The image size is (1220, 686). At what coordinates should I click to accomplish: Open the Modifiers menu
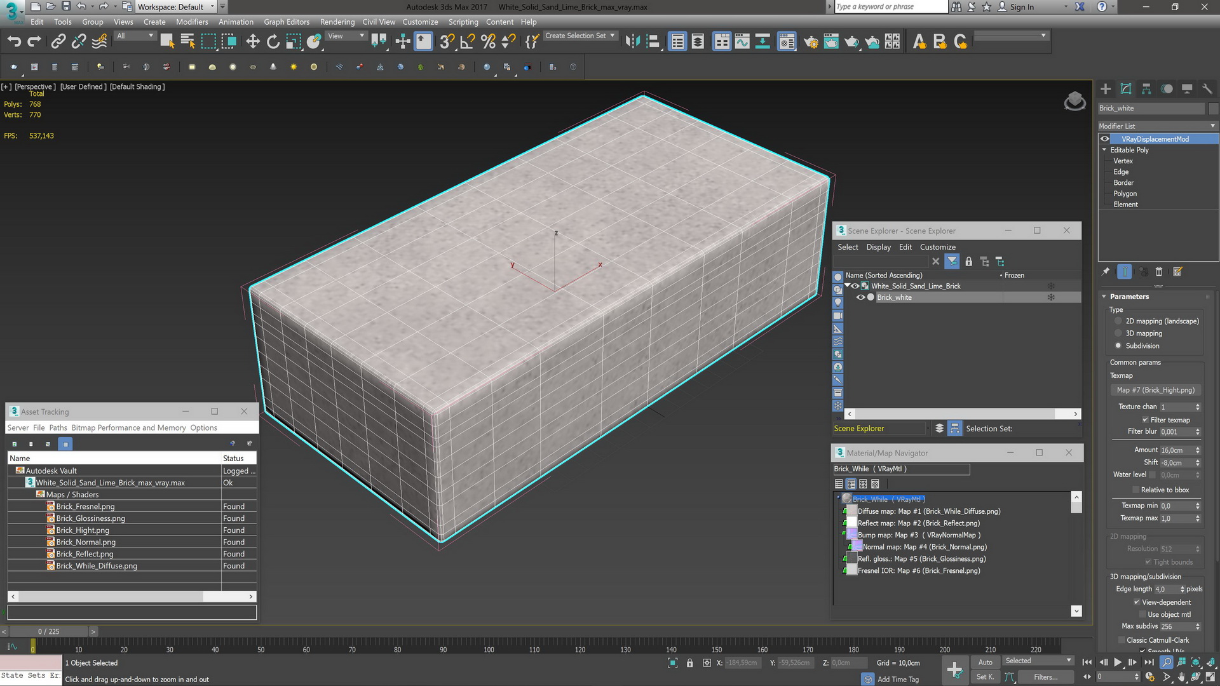point(192,22)
